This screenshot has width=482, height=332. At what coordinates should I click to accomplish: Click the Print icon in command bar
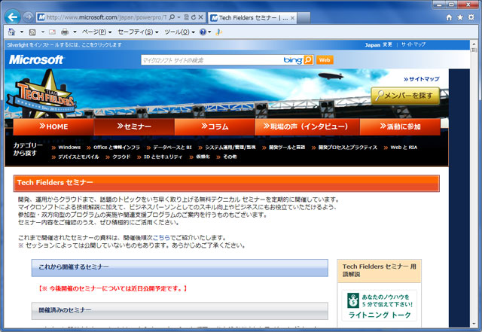coord(65,32)
